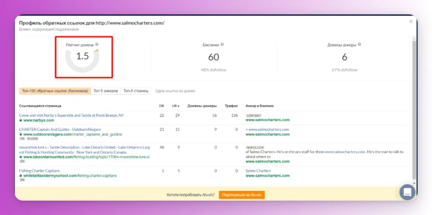Click the vertical scrollbar of the dialog
432x215 pixels.
point(414,110)
